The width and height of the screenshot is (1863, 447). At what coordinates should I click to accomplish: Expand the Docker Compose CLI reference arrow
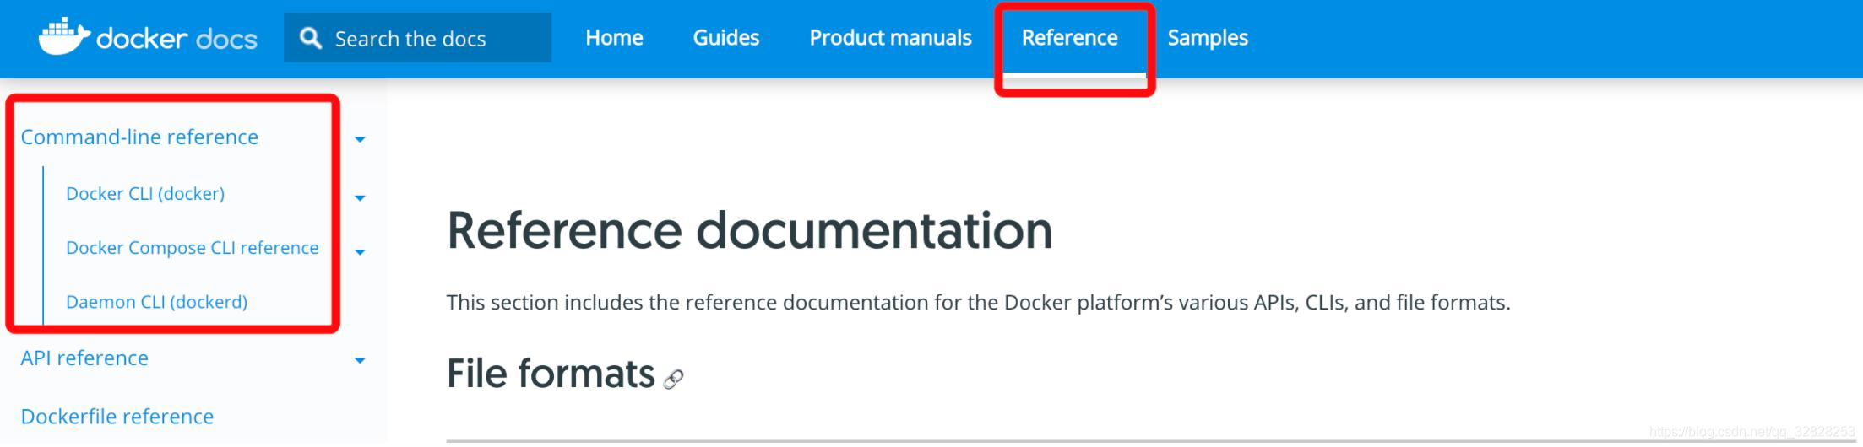(x=360, y=252)
